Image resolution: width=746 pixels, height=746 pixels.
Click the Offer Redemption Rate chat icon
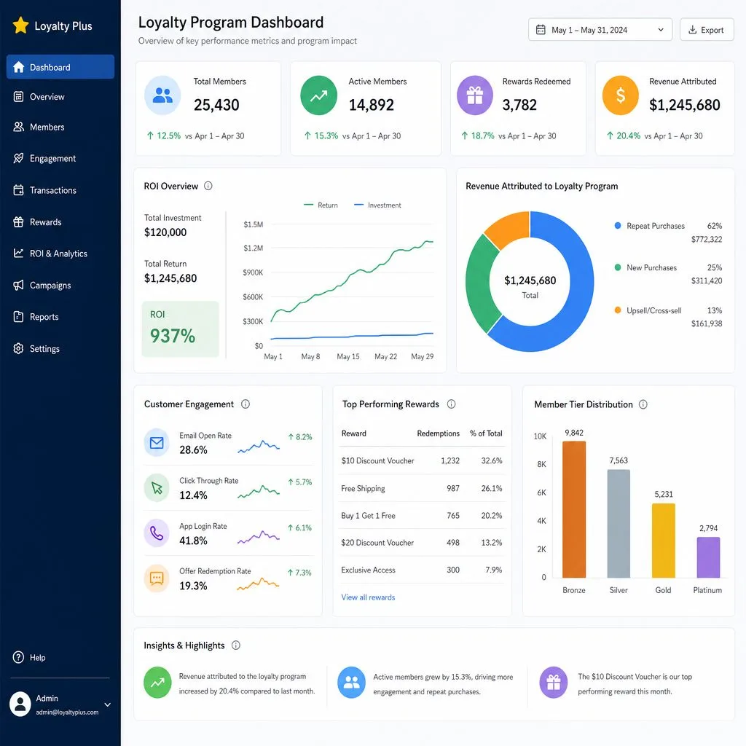pyautogui.click(x=157, y=578)
